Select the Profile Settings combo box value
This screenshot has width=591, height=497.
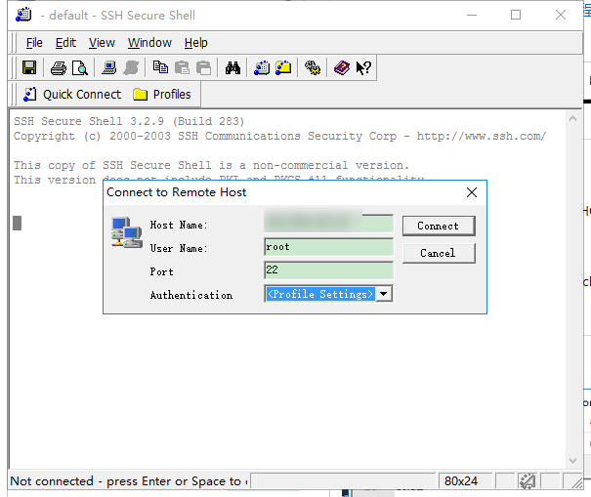320,294
